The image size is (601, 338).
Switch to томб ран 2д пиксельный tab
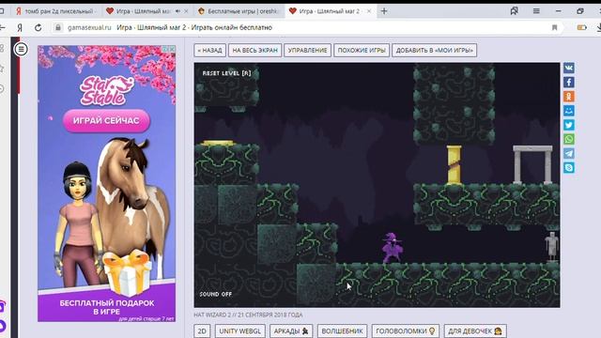55,11
